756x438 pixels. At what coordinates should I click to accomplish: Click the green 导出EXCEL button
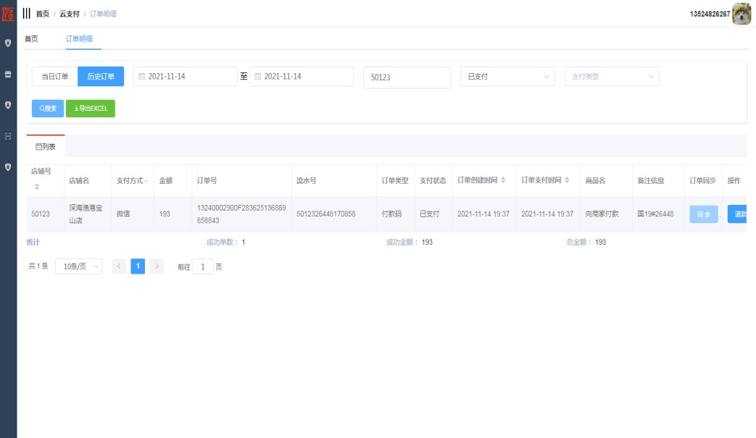pyautogui.click(x=91, y=109)
